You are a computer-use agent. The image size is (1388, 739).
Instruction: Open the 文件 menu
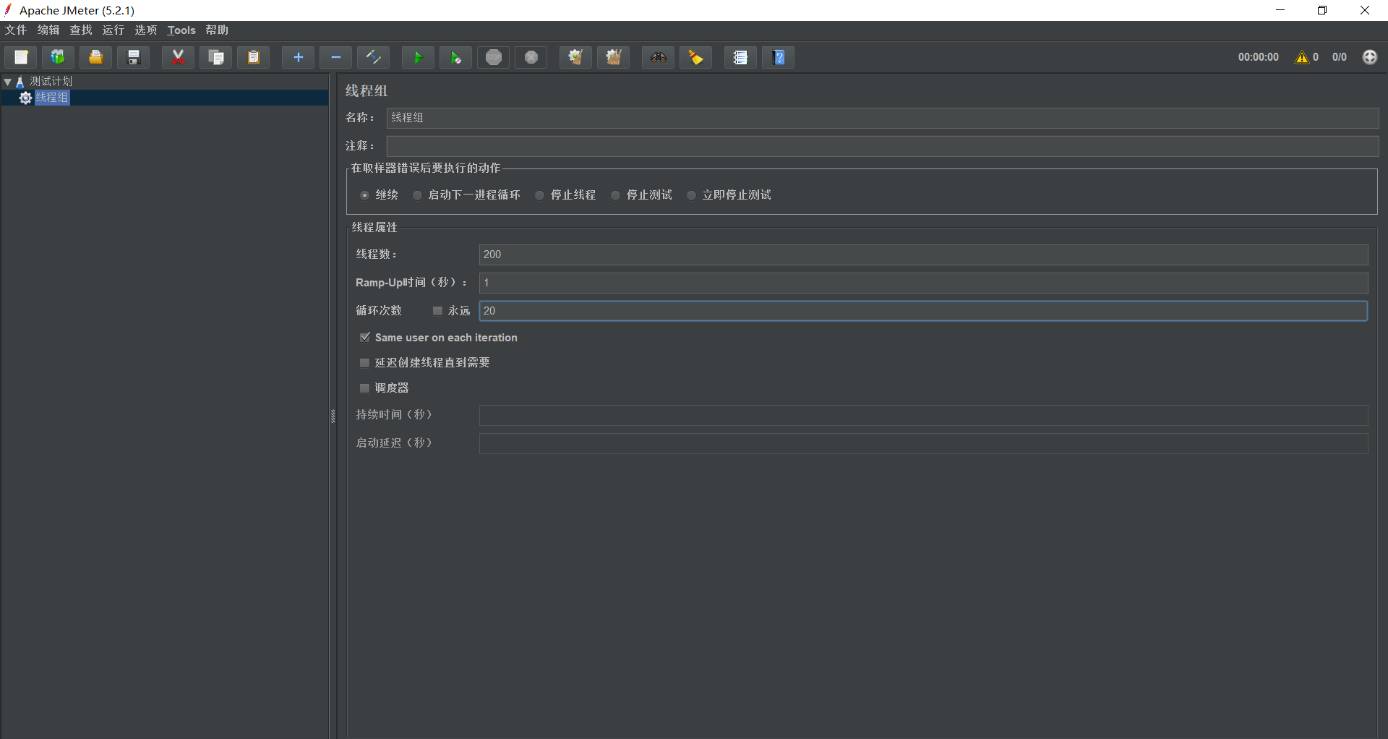(16, 30)
